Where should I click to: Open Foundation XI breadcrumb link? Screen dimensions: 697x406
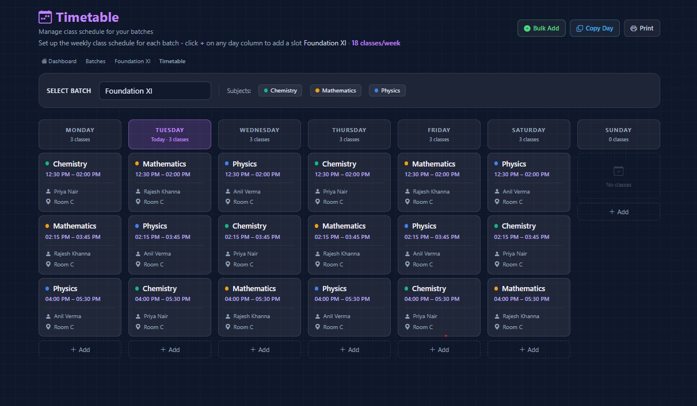(132, 61)
